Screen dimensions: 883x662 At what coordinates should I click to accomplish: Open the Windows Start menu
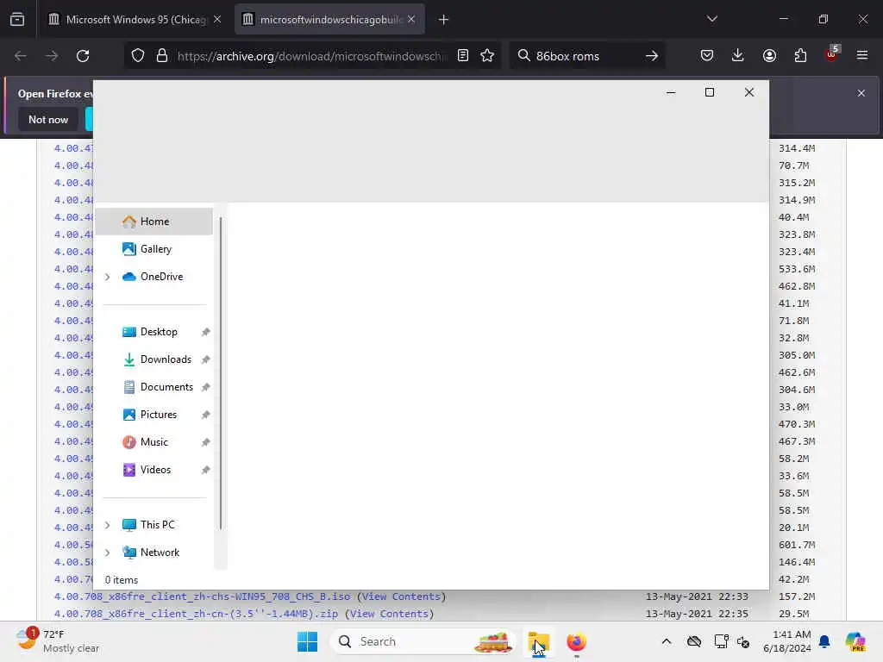point(308,641)
